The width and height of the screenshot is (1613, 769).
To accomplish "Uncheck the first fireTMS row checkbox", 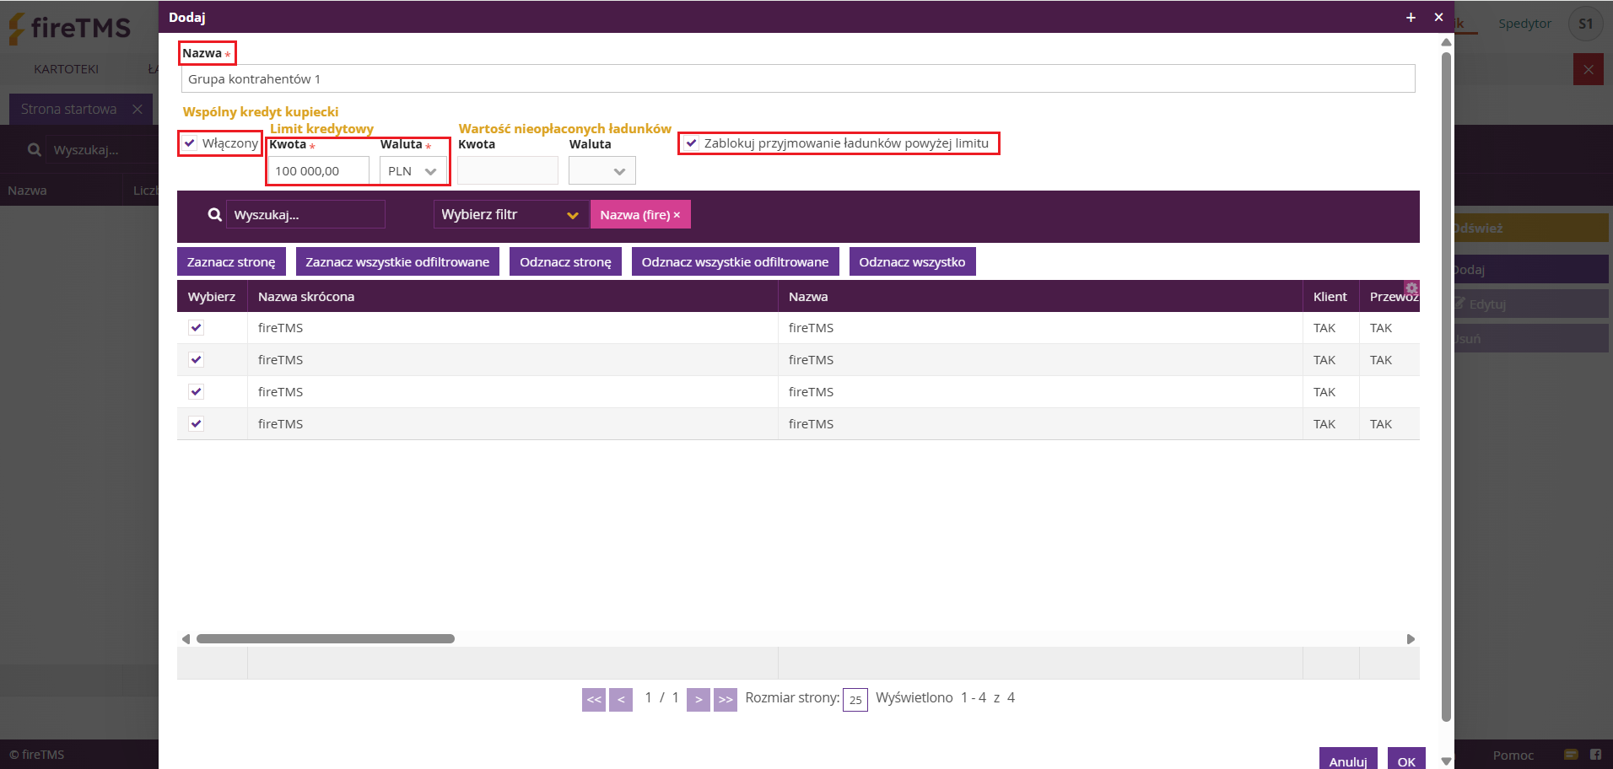I will point(197,328).
